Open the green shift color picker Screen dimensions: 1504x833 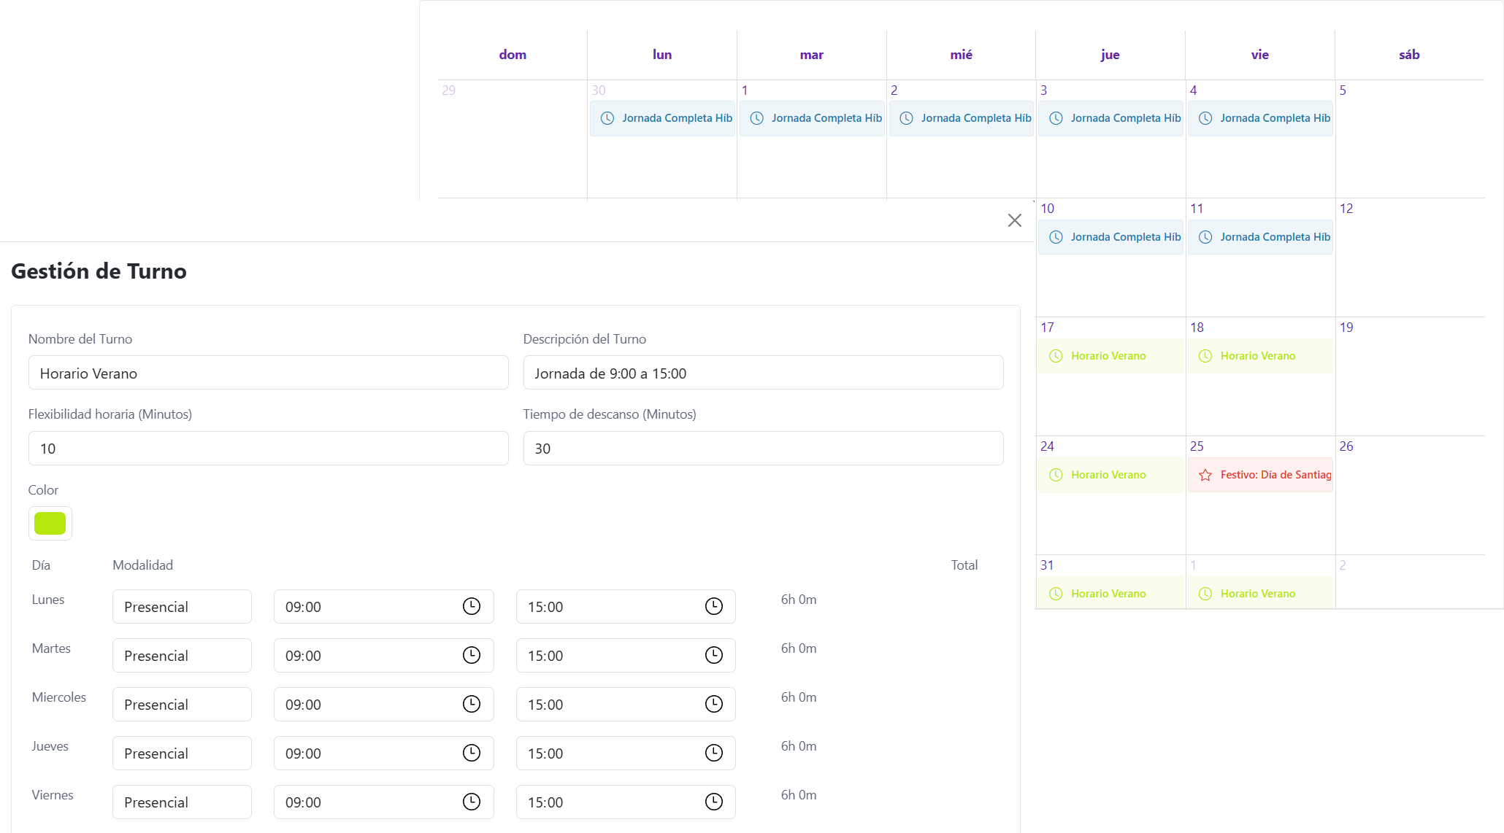[x=50, y=523]
